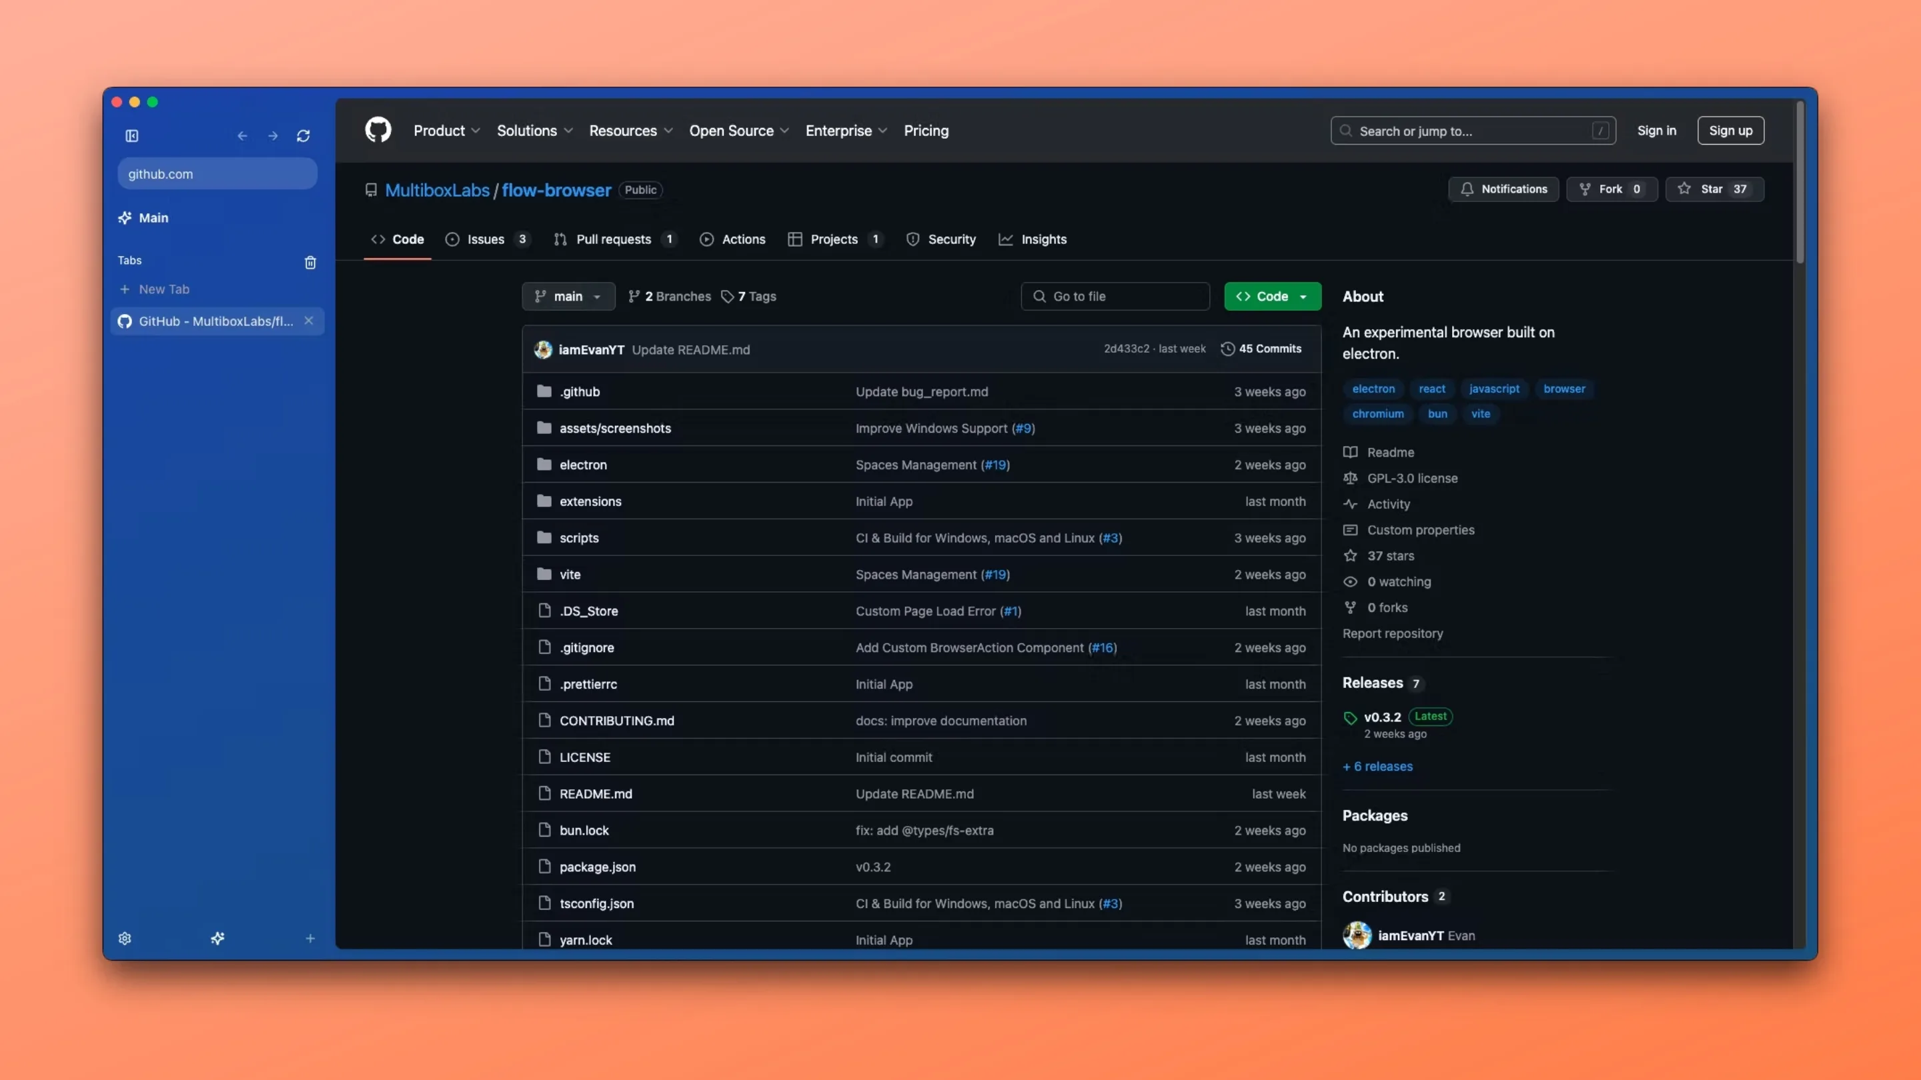This screenshot has height=1080, width=1921.
Task: Open the Open Source menu
Action: pos(738,131)
